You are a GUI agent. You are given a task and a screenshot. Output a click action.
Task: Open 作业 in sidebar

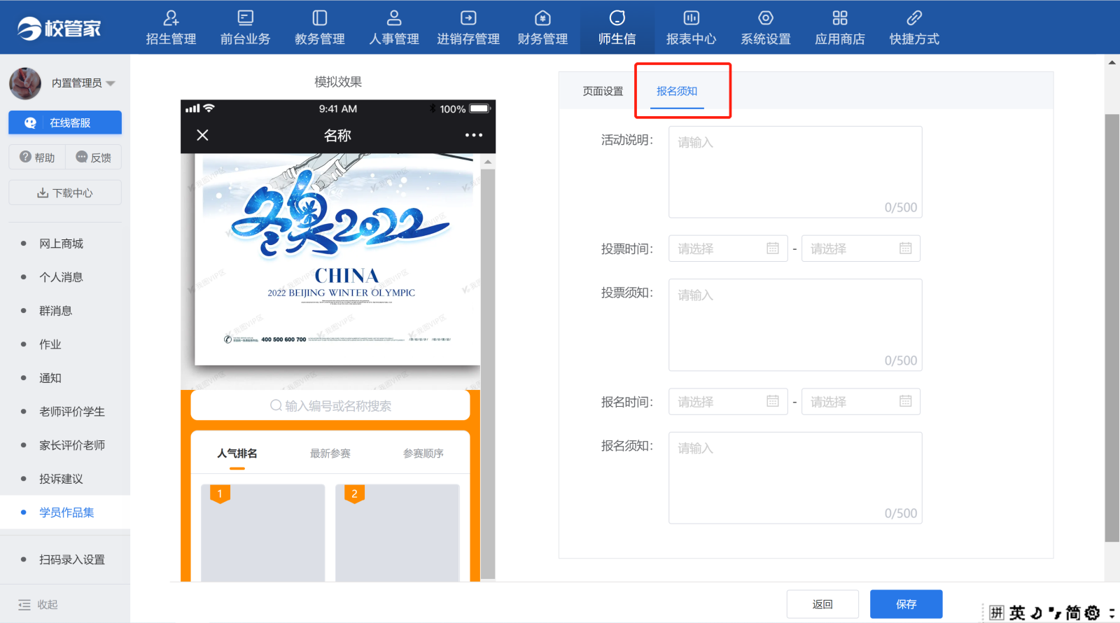click(50, 344)
